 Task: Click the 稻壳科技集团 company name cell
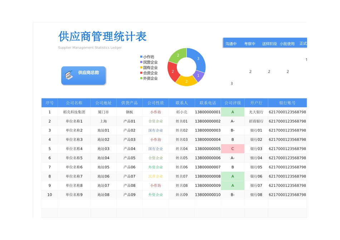[x=74, y=112]
